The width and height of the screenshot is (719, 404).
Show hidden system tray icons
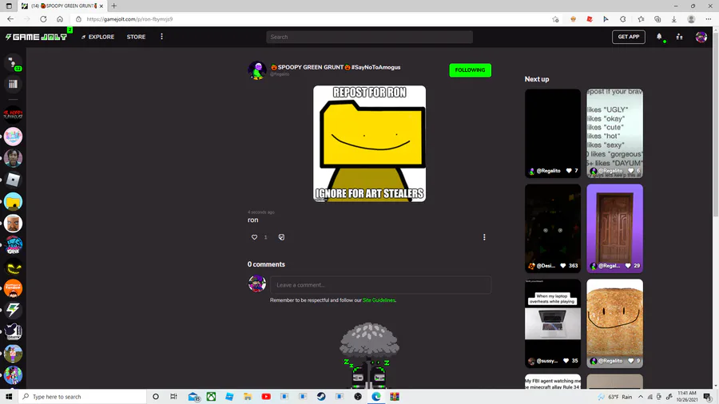pyautogui.click(x=641, y=397)
